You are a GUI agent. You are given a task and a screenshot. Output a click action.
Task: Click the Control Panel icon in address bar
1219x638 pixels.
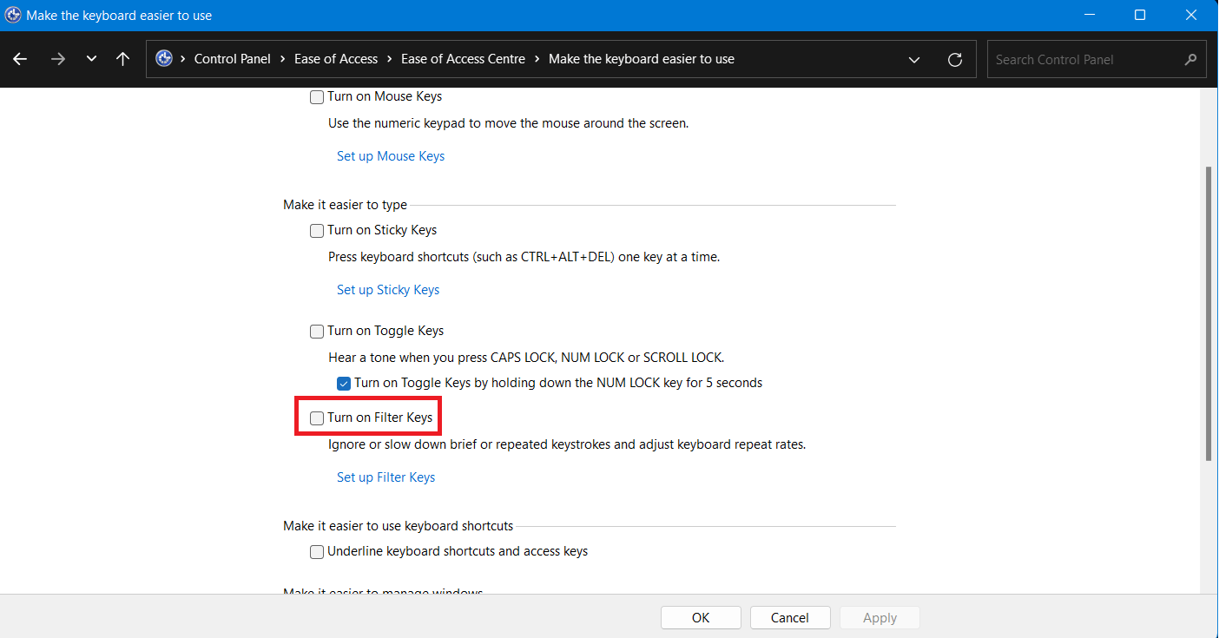pyautogui.click(x=164, y=57)
